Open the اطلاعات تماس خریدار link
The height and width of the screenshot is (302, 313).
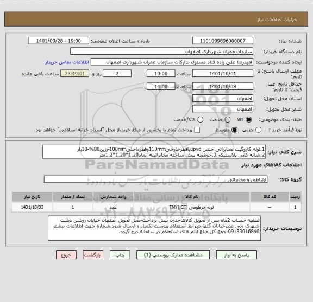click(67, 62)
